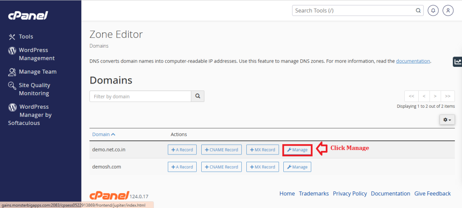Open the Give Feedback link

[433, 194]
